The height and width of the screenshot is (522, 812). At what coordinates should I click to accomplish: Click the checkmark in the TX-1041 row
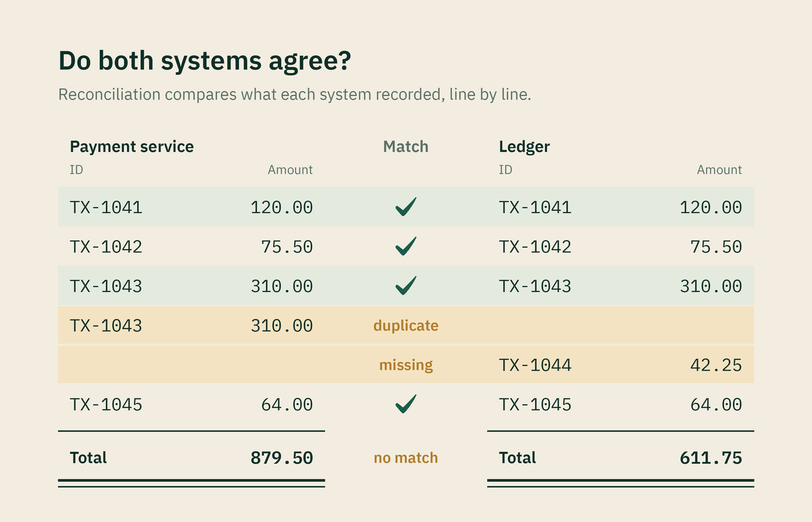click(406, 206)
